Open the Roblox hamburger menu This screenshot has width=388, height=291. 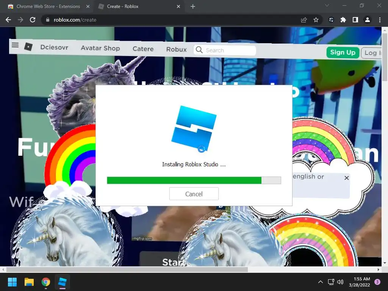[15, 45]
